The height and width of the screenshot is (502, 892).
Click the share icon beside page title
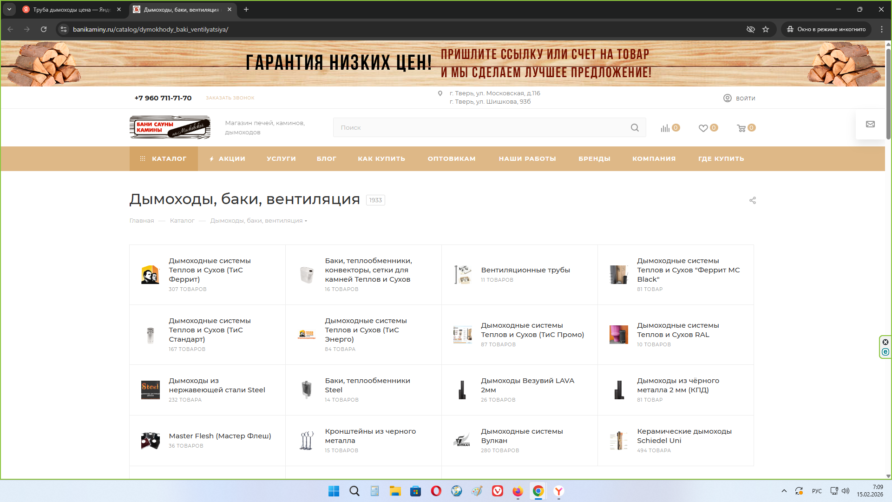pyautogui.click(x=753, y=200)
